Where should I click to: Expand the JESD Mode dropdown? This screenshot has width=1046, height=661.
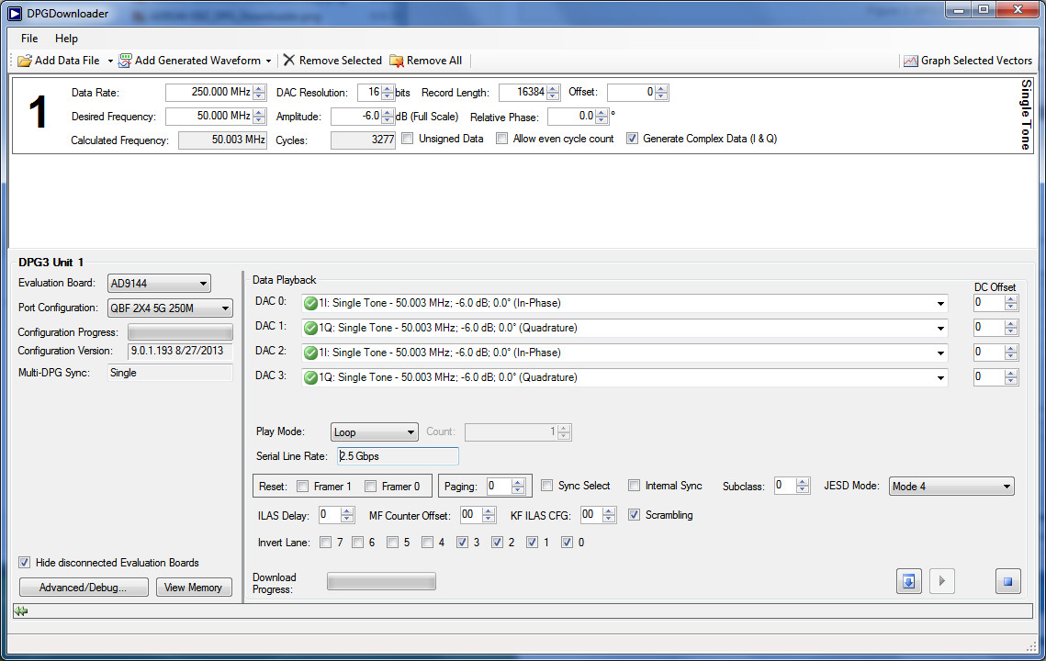pyautogui.click(x=951, y=487)
